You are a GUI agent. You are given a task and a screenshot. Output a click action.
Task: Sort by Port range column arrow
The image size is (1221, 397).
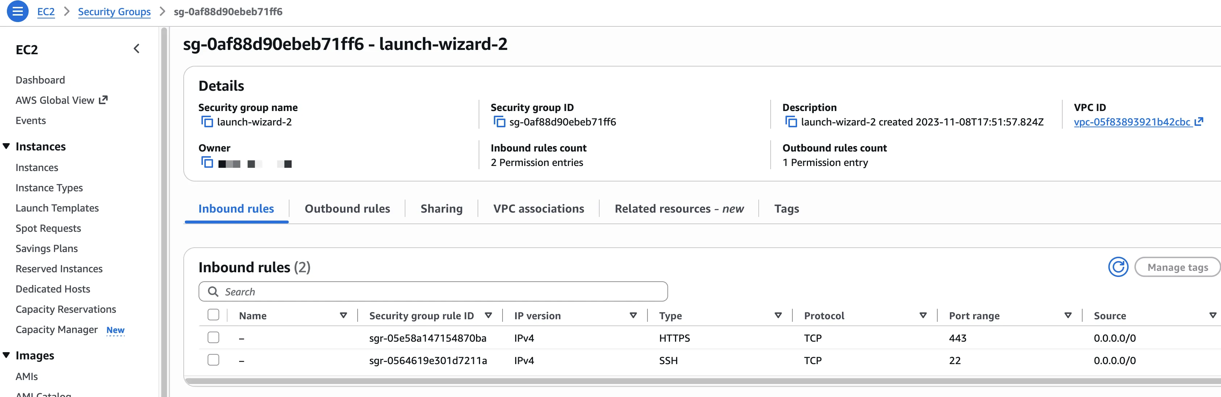(x=1068, y=315)
